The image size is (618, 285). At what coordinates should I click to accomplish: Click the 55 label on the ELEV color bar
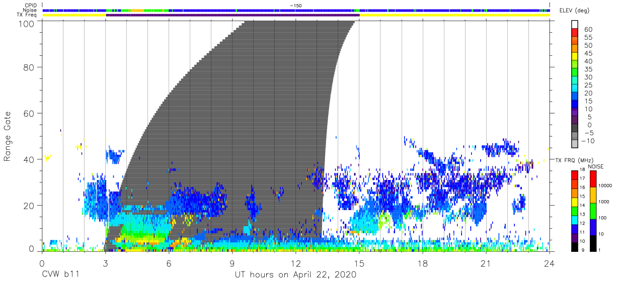588,38
